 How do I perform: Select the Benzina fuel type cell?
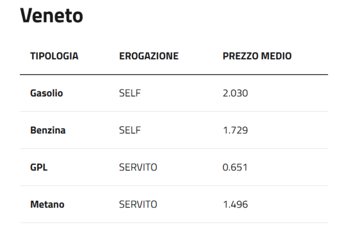pyautogui.click(x=48, y=130)
